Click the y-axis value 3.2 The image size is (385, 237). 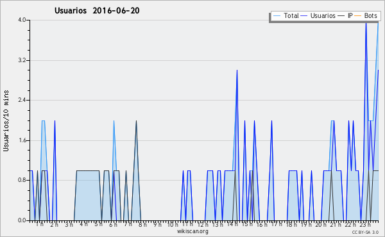pyautogui.click(x=22, y=60)
